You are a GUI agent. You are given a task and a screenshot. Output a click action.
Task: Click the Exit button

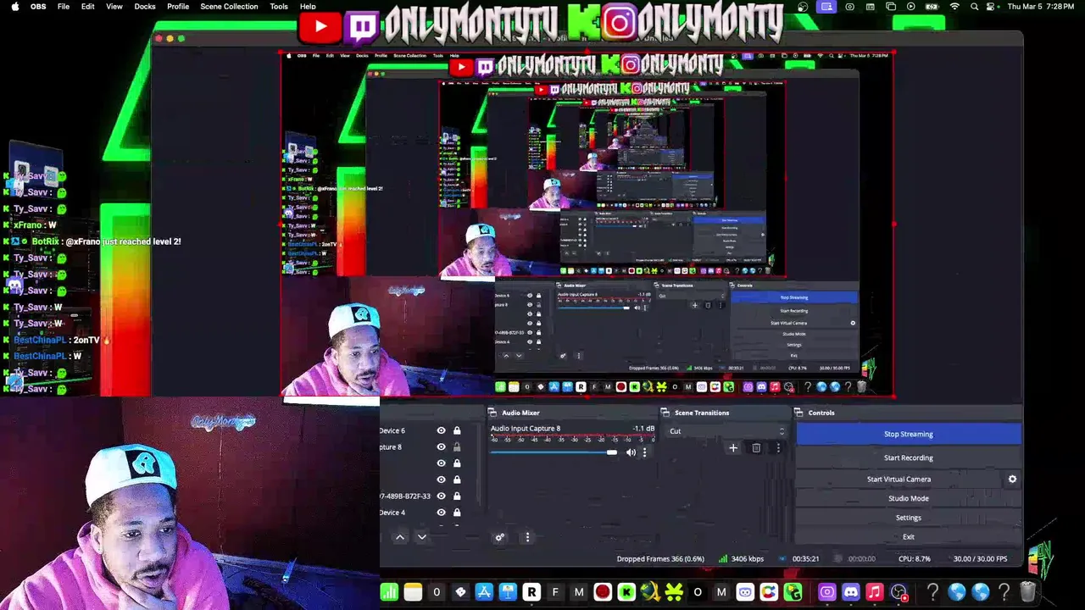tap(909, 537)
